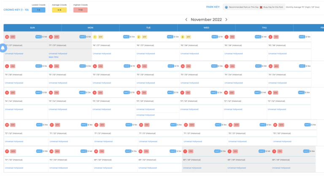Click the historical temperature for November 28
The width and height of the screenshot is (324, 179).
pyautogui.click(x=58, y=160)
